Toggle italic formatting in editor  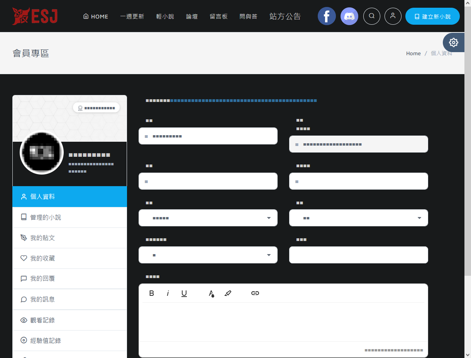[168, 294]
